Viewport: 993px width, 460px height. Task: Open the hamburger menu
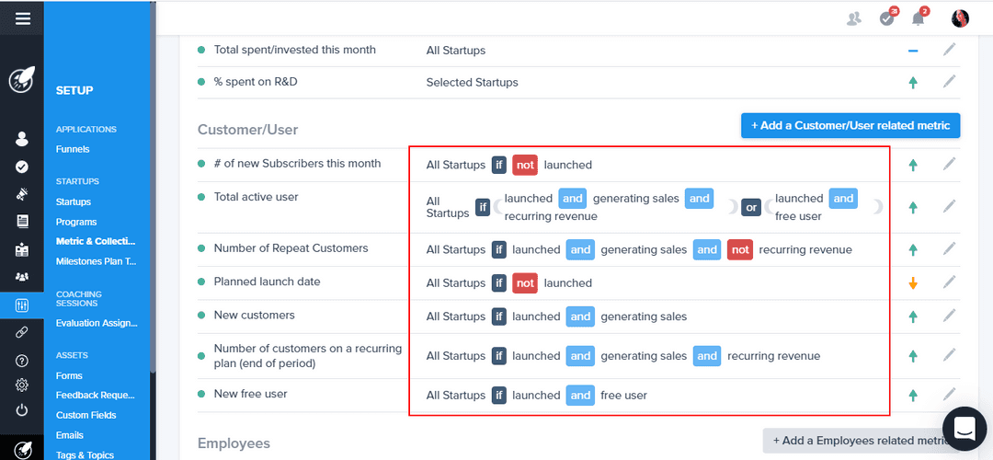tap(22, 18)
